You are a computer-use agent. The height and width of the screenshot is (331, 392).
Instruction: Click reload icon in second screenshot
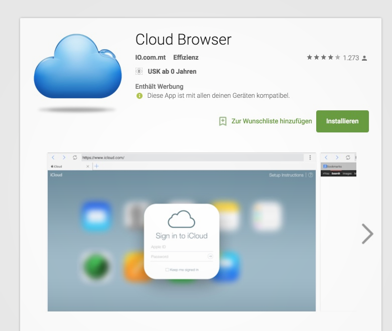(348, 157)
